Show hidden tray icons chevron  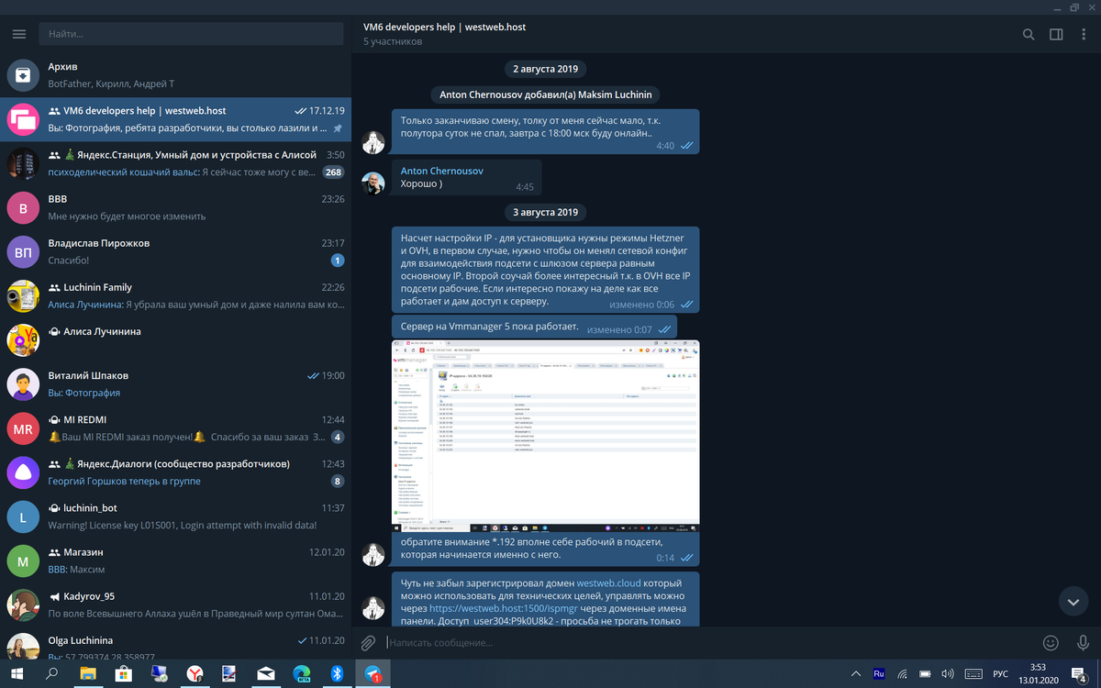(x=855, y=674)
